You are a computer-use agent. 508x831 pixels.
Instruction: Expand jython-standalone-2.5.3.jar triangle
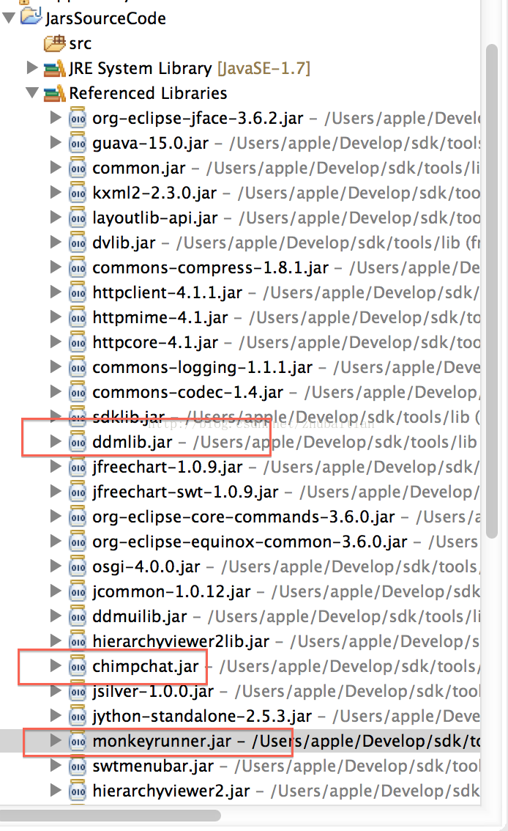tap(56, 715)
